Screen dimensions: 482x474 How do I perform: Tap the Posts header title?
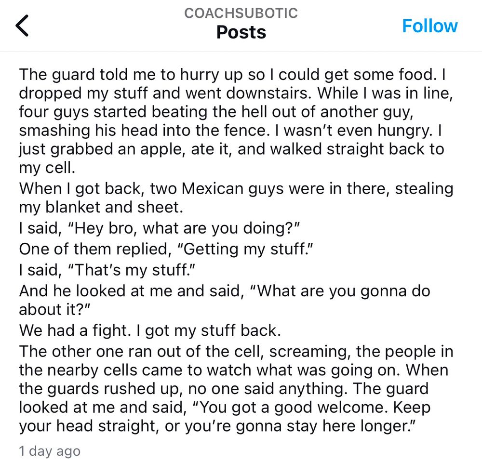coord(241,32)
